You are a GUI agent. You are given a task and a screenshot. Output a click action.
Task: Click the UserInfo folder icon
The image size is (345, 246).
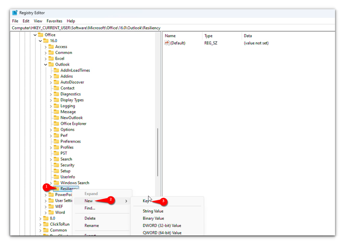click(56, 177)
